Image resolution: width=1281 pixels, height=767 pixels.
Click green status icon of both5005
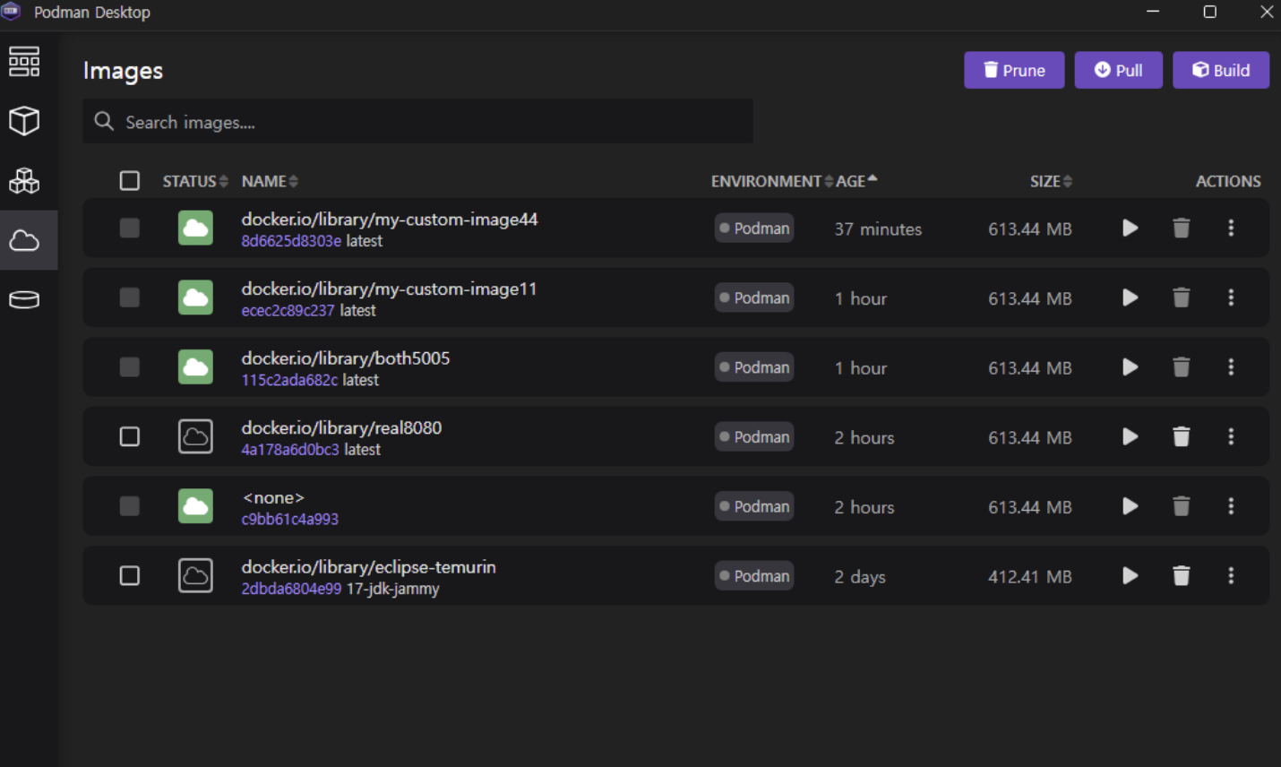(x=195, y=367)
